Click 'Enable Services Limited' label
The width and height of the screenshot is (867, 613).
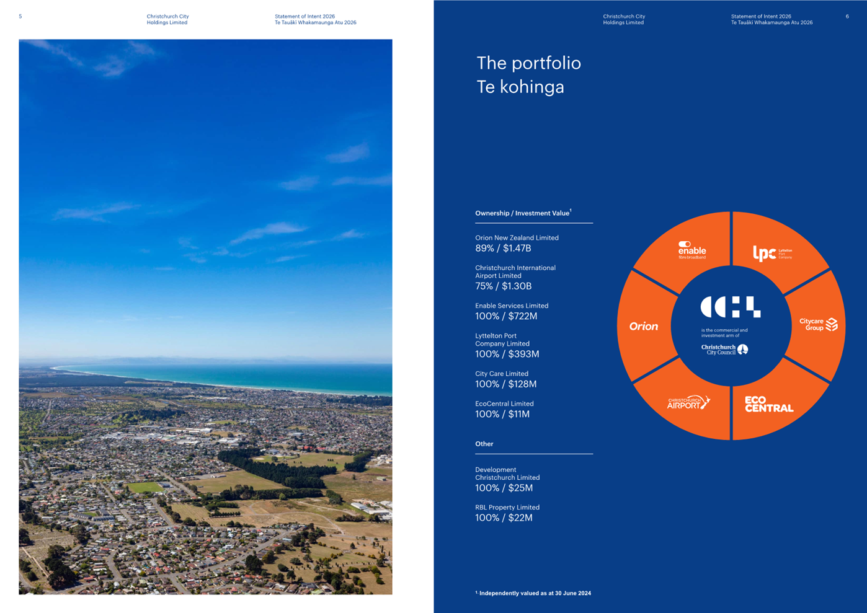click(x=512, y=306)
